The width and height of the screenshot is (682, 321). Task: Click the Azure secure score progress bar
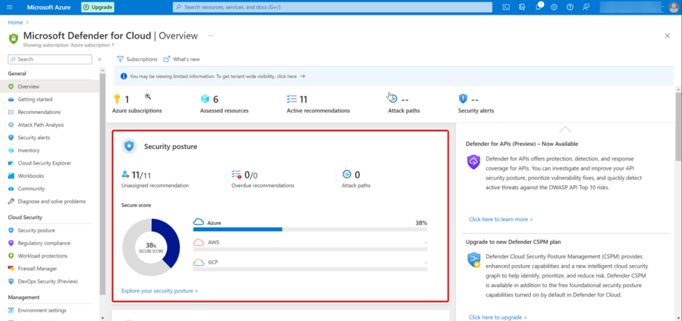(x=310, y=229)
